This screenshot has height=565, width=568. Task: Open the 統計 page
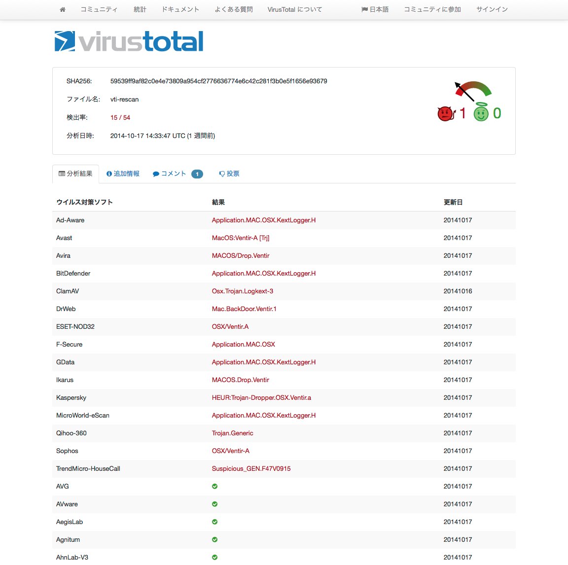pyautogui.click(x=140, y=10)
